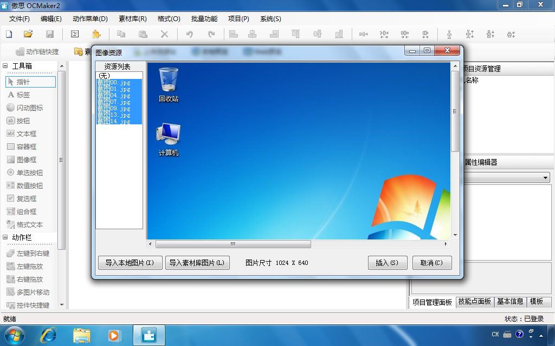Open the 系统(S) menu
Viewport: 555px width, 346px height.
pyautogui.click(x=270, y=19)
